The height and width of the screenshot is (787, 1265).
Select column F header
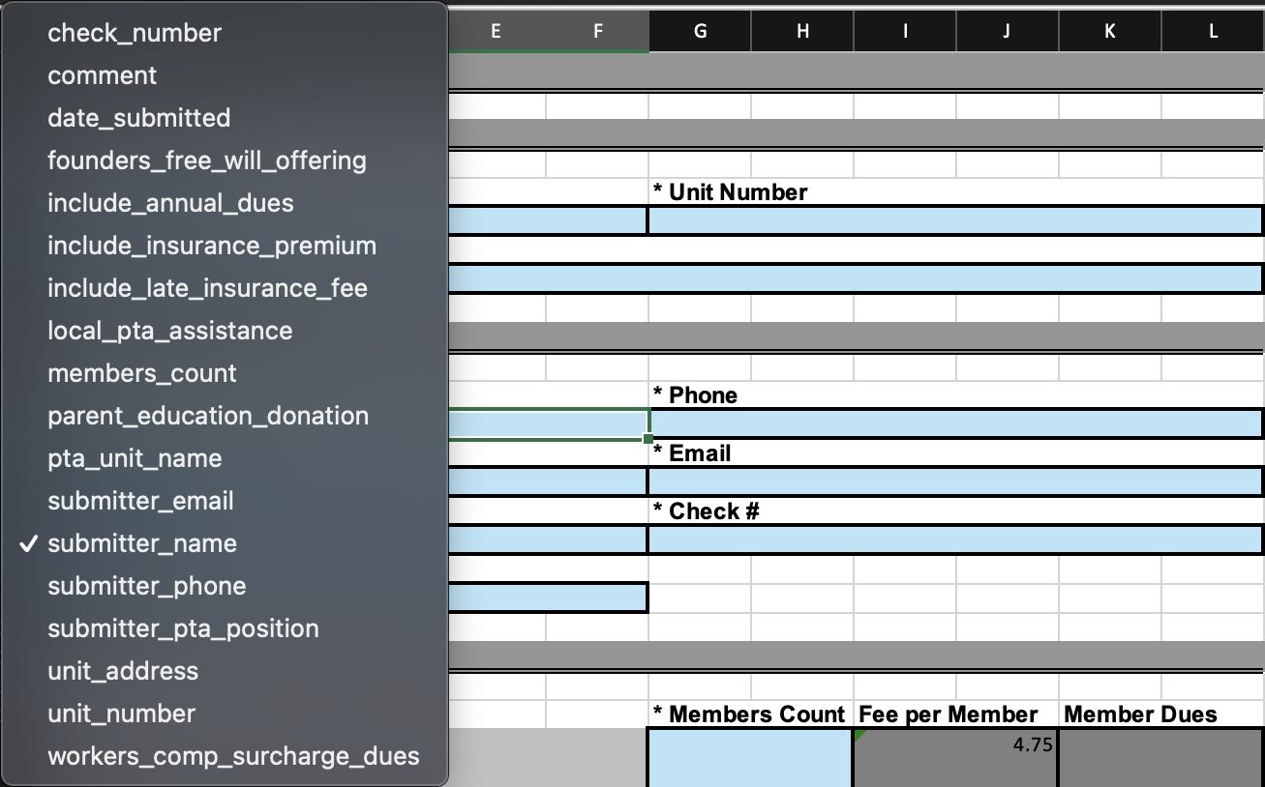click(597, 31)
